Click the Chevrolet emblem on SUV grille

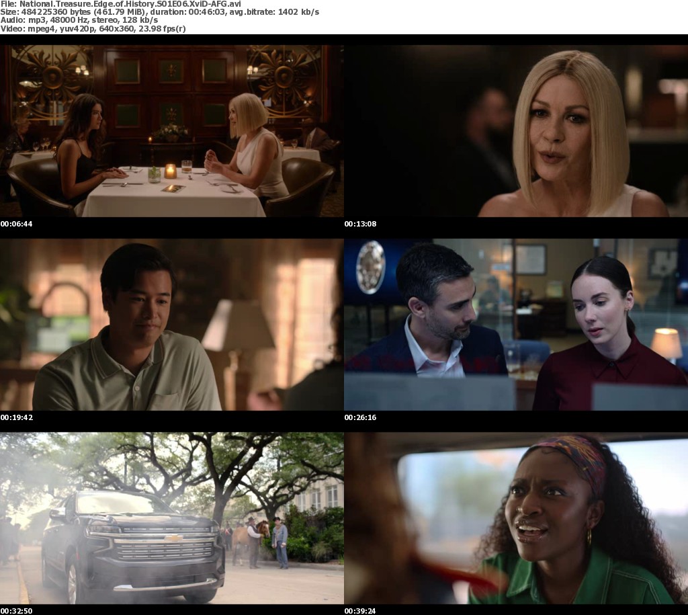[x=173, y=538]
